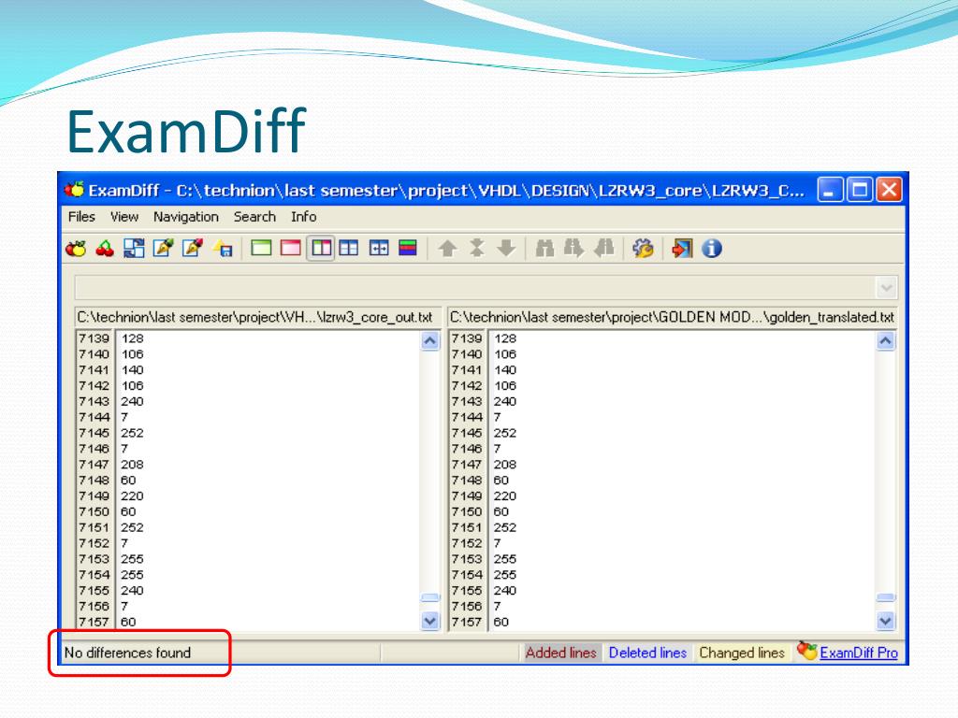Open the View menu
This screenshot has width=958, height=718.
(x=124, y=217)
